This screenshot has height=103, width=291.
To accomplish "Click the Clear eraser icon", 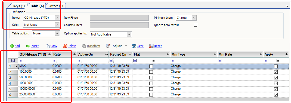I will pos(134,46).
